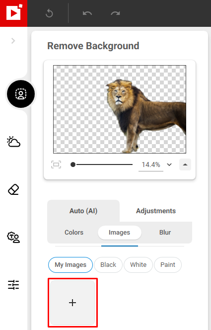Expand the left sidebar with the chevron
The image size is (211, 330).
13,41
